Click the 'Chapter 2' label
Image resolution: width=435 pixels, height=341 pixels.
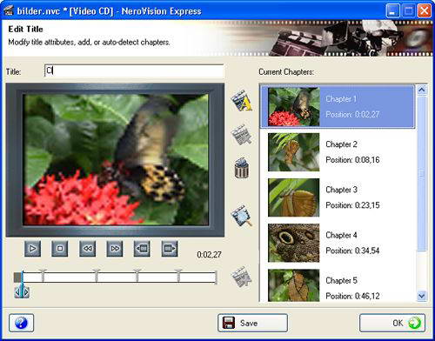341,144
